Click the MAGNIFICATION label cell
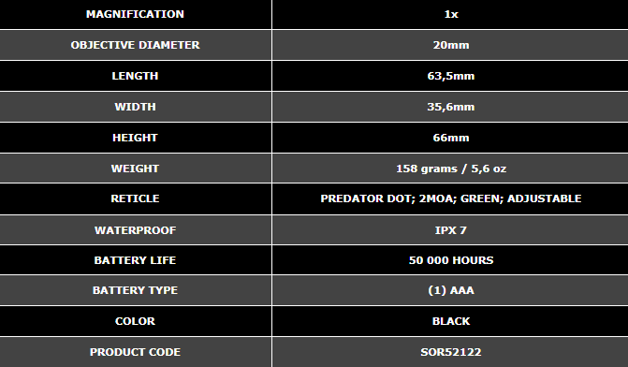This screenshot has width=628, height=367. (135, 14)
